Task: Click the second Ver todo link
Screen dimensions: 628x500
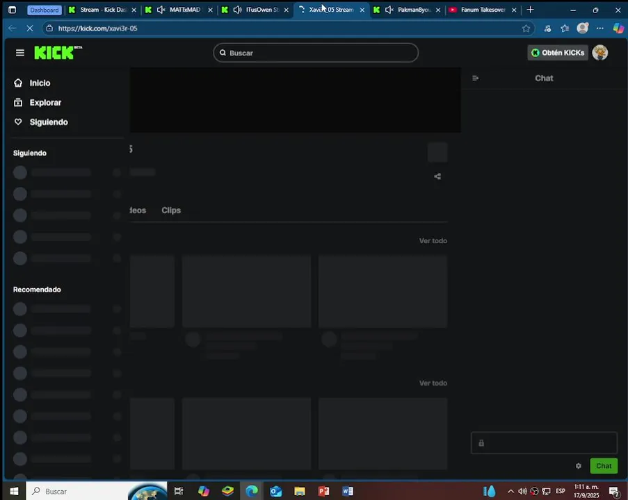Action: pyautogui.click(x=433, y=383)
